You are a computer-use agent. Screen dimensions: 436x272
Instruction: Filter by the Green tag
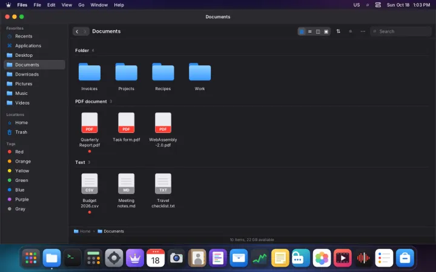[x=34, y=180]
